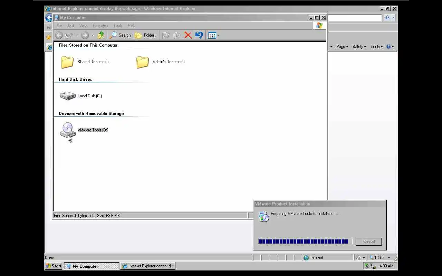Open the File menu in My Computer

[59, 26]
